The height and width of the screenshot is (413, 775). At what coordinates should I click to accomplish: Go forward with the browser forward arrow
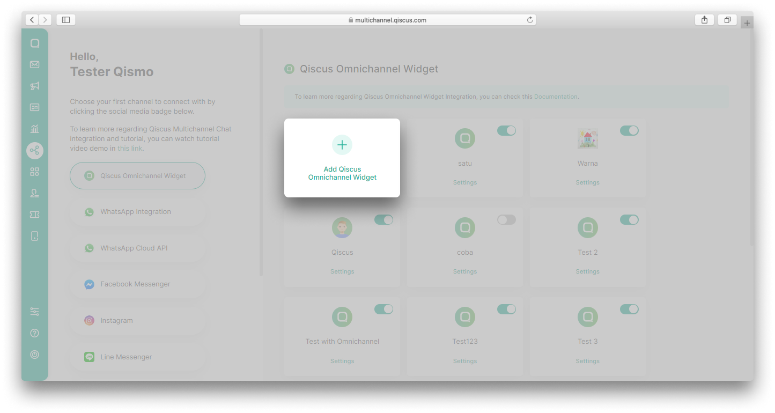coord(46,20)
